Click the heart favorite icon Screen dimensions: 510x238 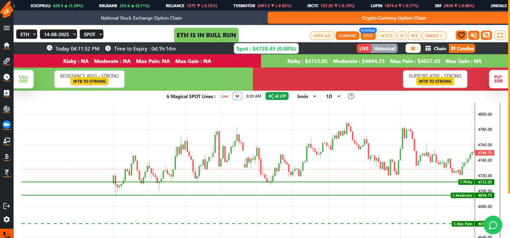coord(461,35)
